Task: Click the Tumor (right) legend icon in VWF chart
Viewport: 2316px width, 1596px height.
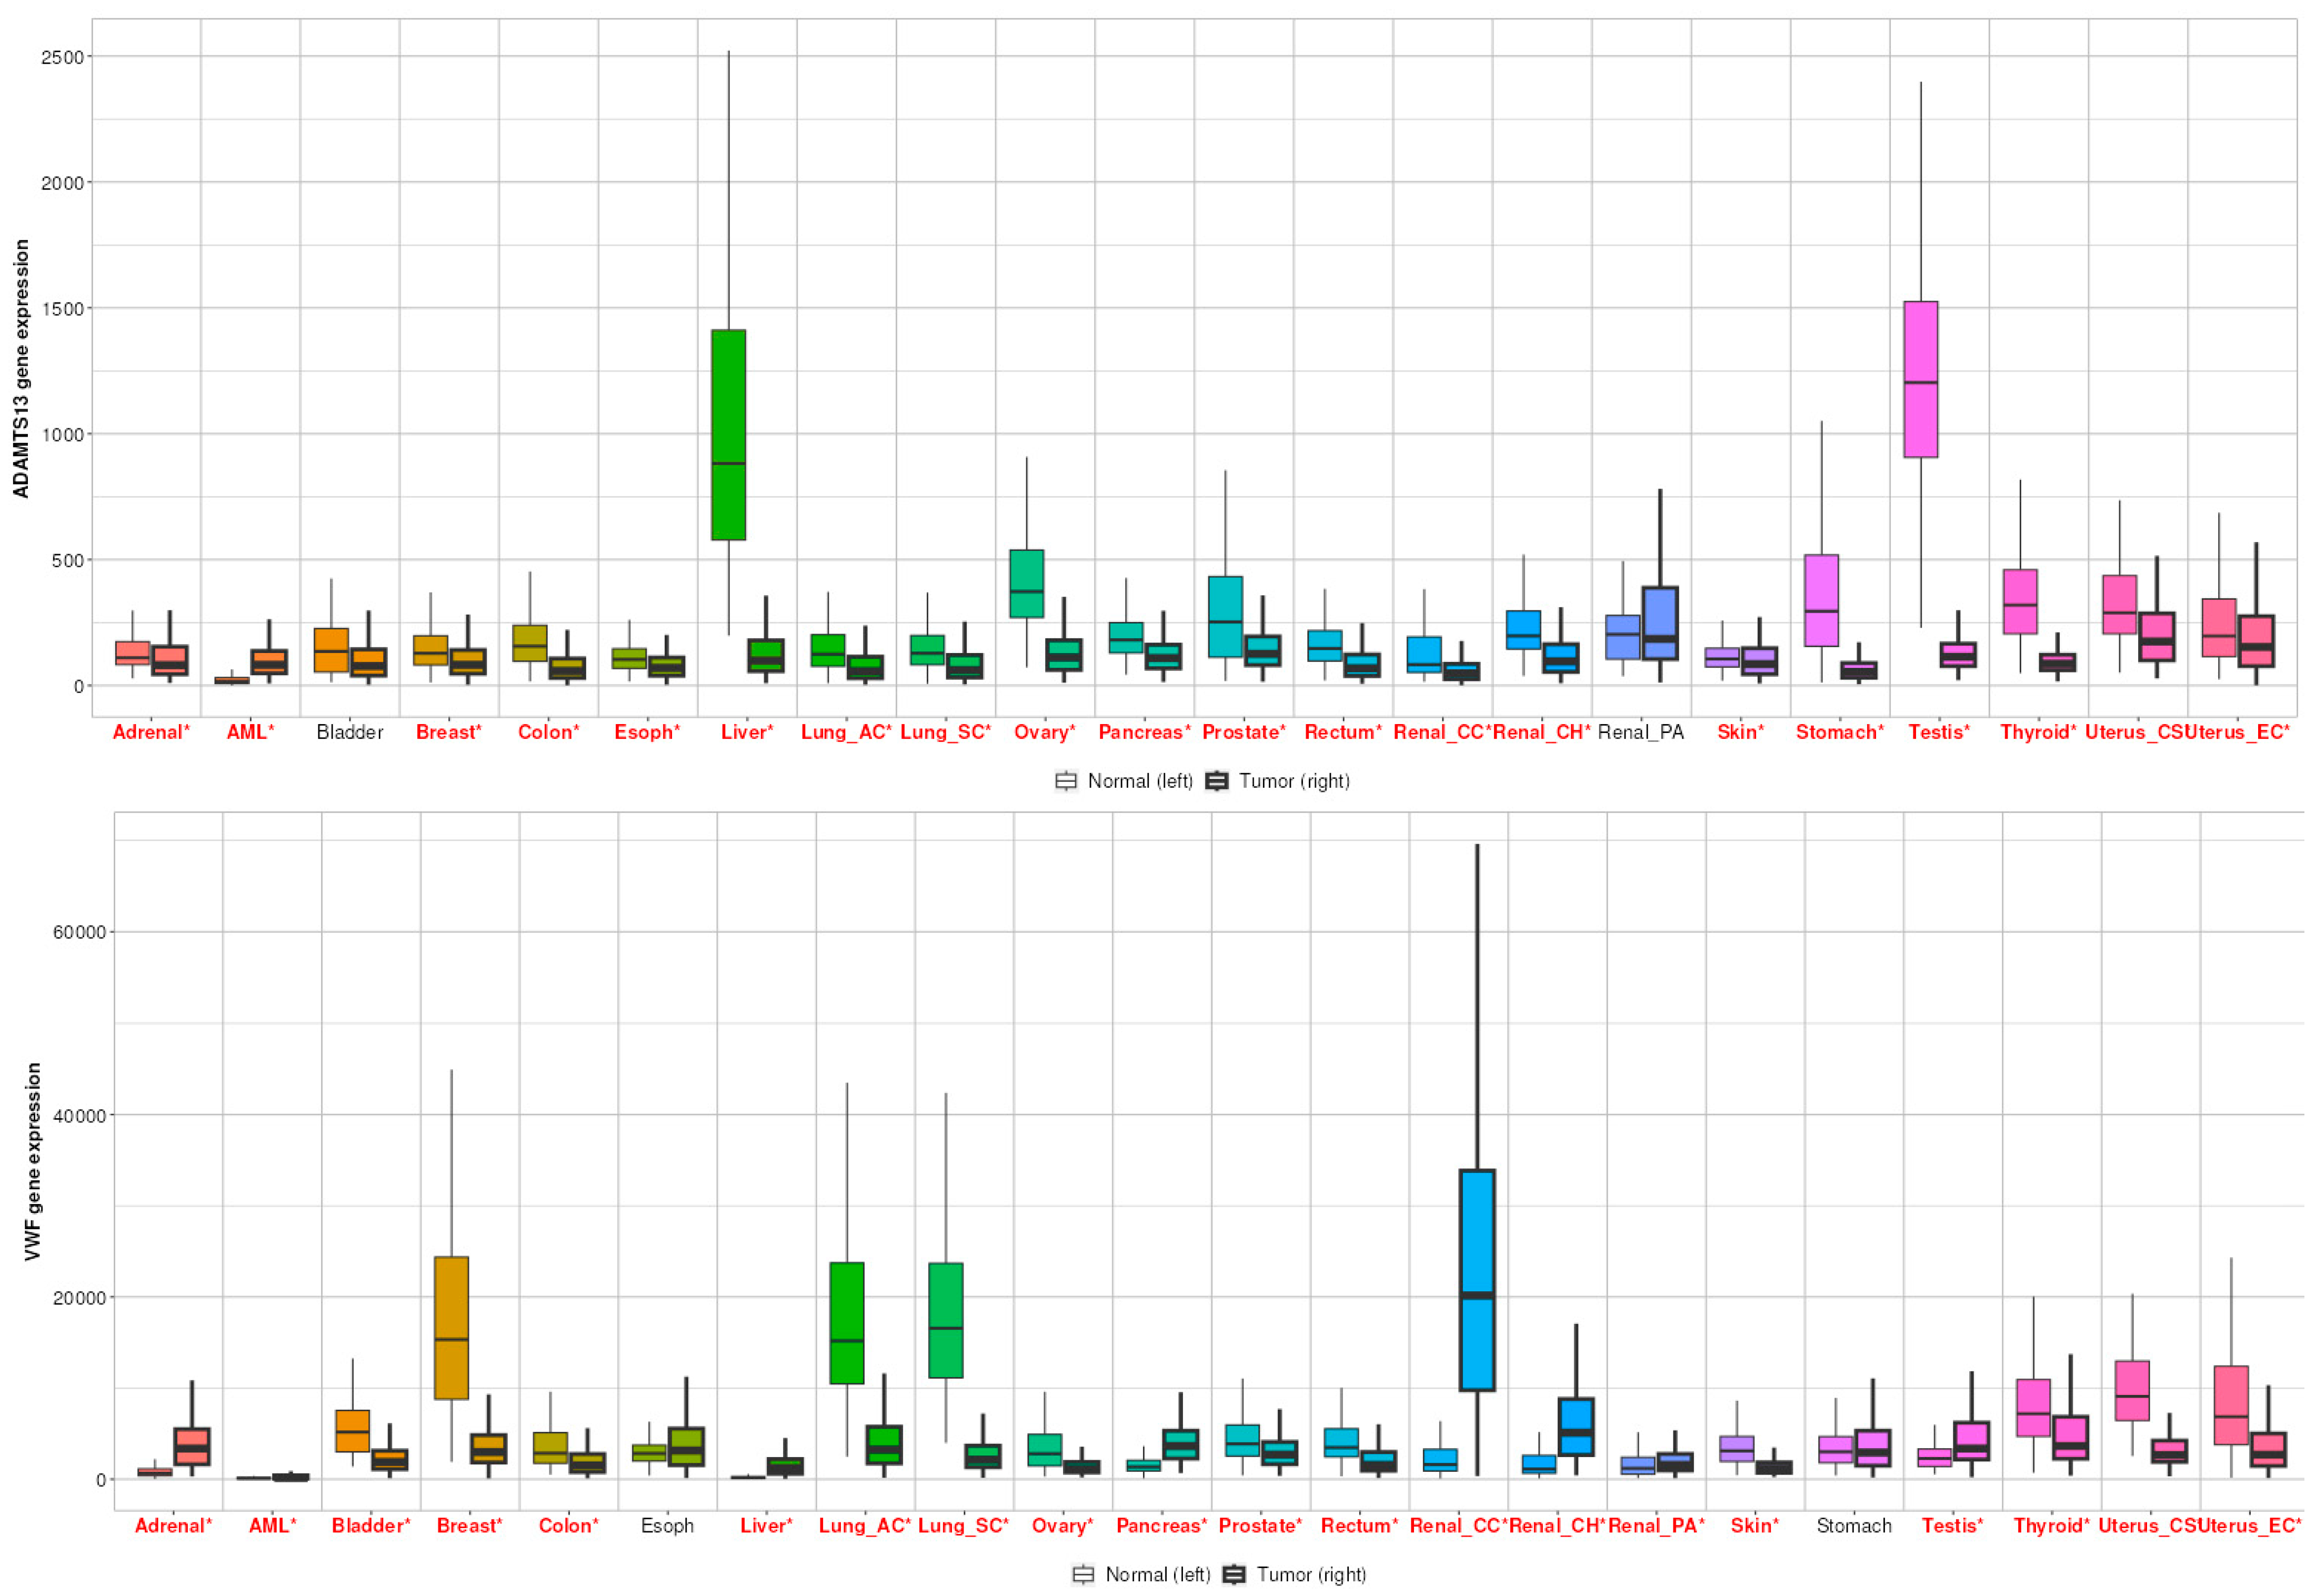Action: tap(1235, 1575)
